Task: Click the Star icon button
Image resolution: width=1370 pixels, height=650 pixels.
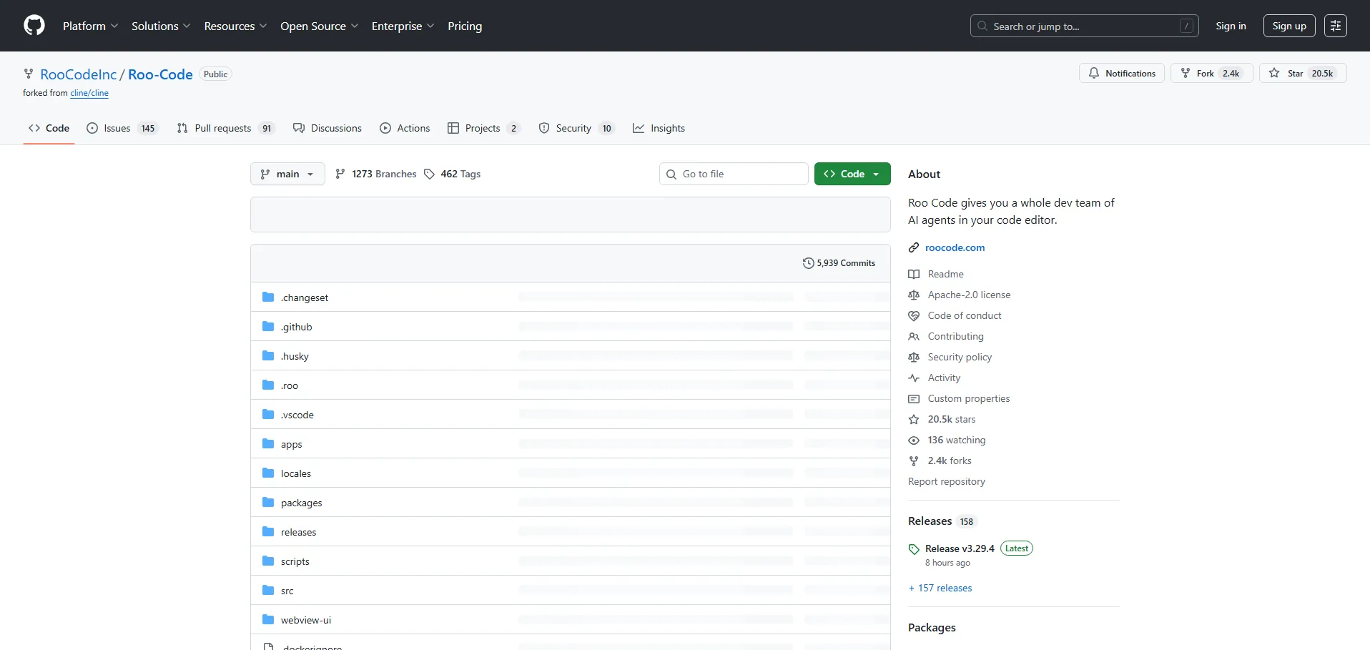Action: [x=1274, y=73]
